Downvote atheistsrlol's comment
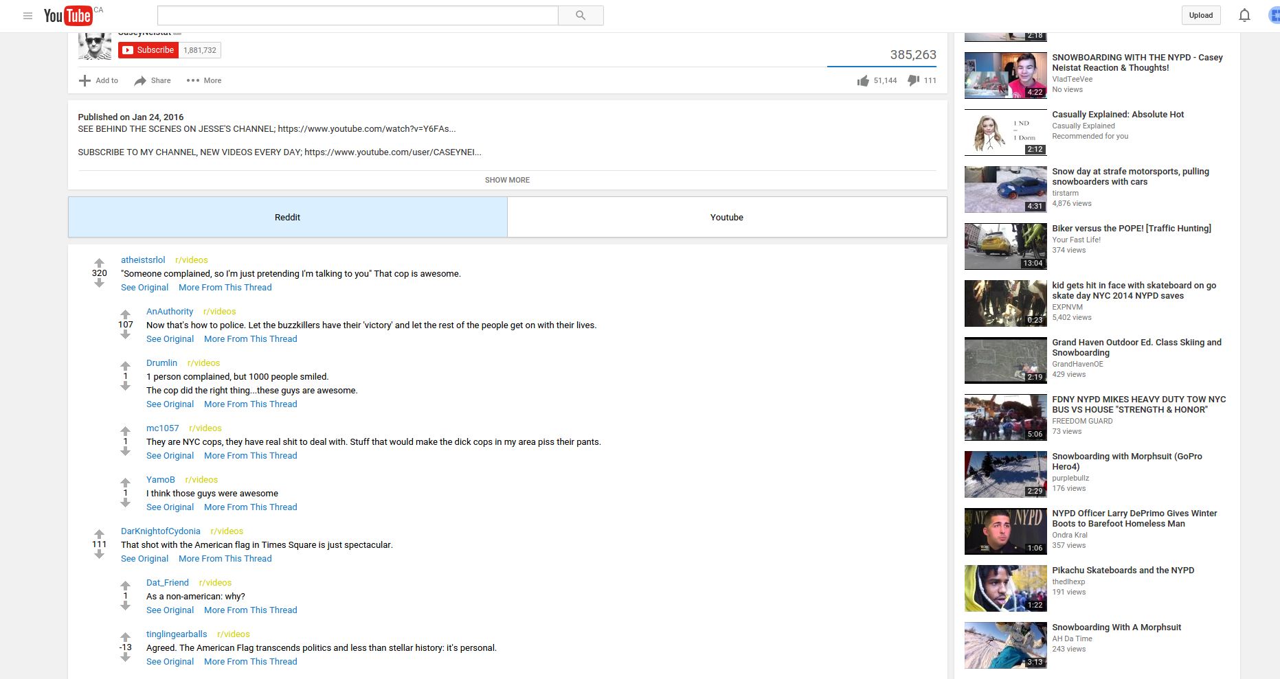The image size is (1280, 679). (x=99, y=283)
